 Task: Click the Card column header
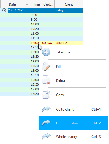48,4
